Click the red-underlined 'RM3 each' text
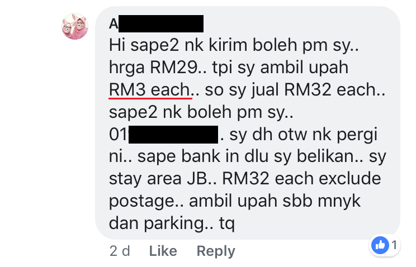Screen dimensions: 416x267 tap(149, 90)
